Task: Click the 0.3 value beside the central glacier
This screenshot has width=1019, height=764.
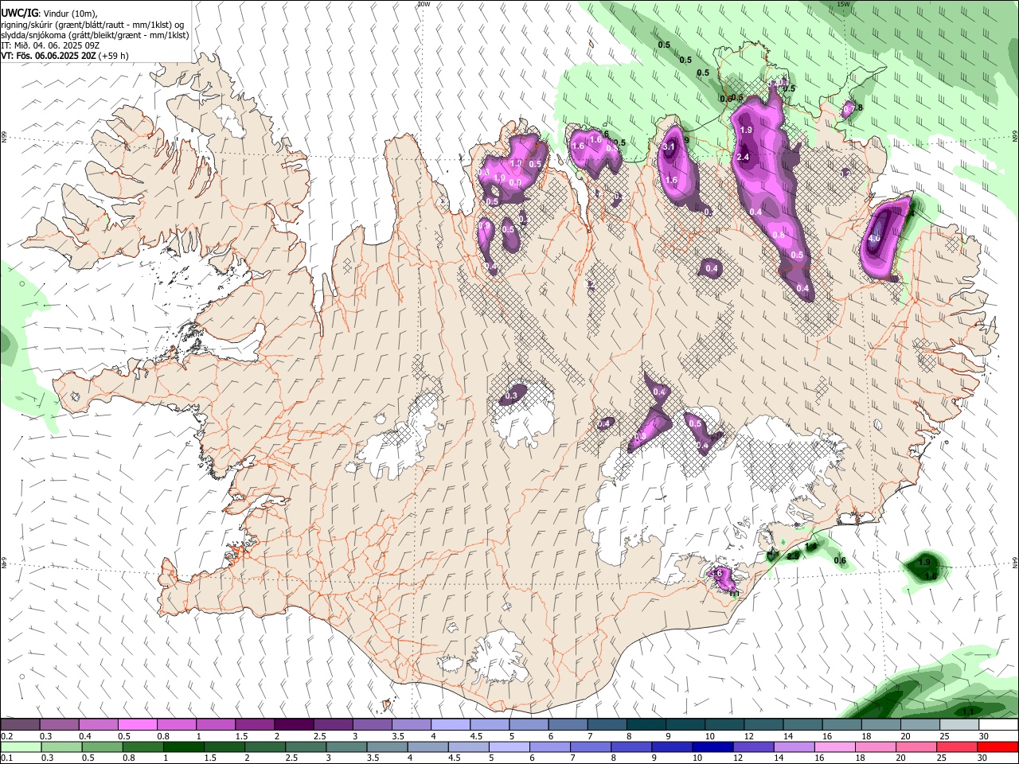Action: tap(512, 396)
